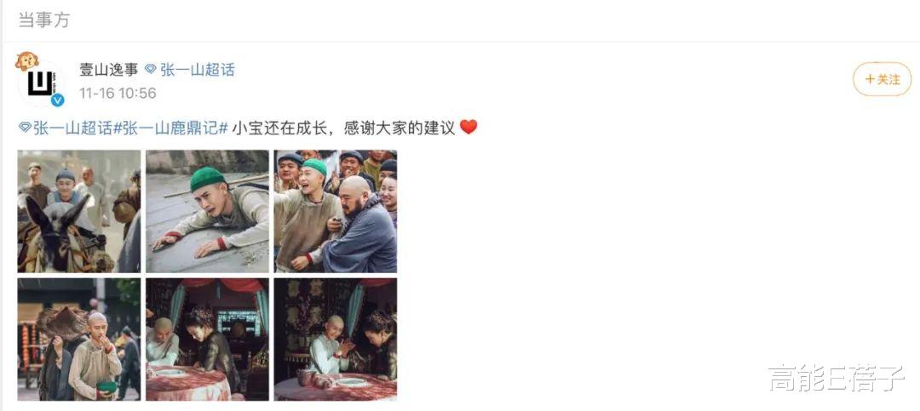Open 张一山超话 link in post text
The height and width of the screenshot is (411, 920).
(72, 128)
